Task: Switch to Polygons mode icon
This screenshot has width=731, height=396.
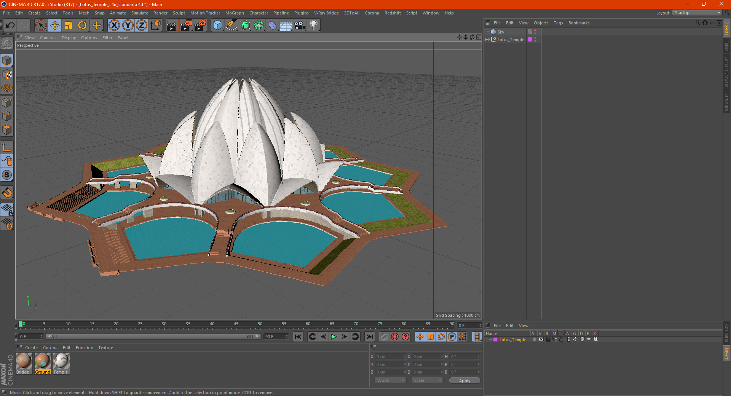Action: (x=7, y=130)
